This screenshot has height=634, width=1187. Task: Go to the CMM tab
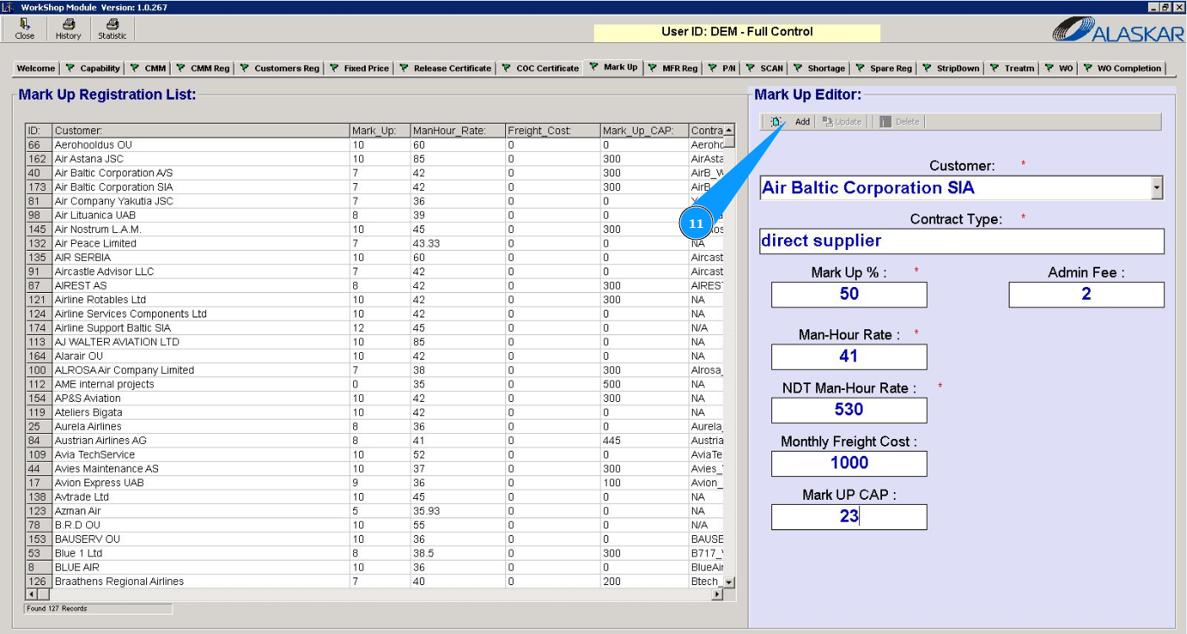148,68
